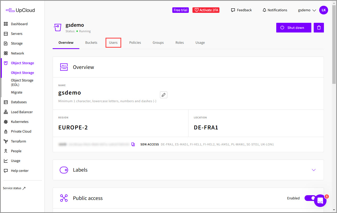Click the Shut down button

tap(294, 28)
